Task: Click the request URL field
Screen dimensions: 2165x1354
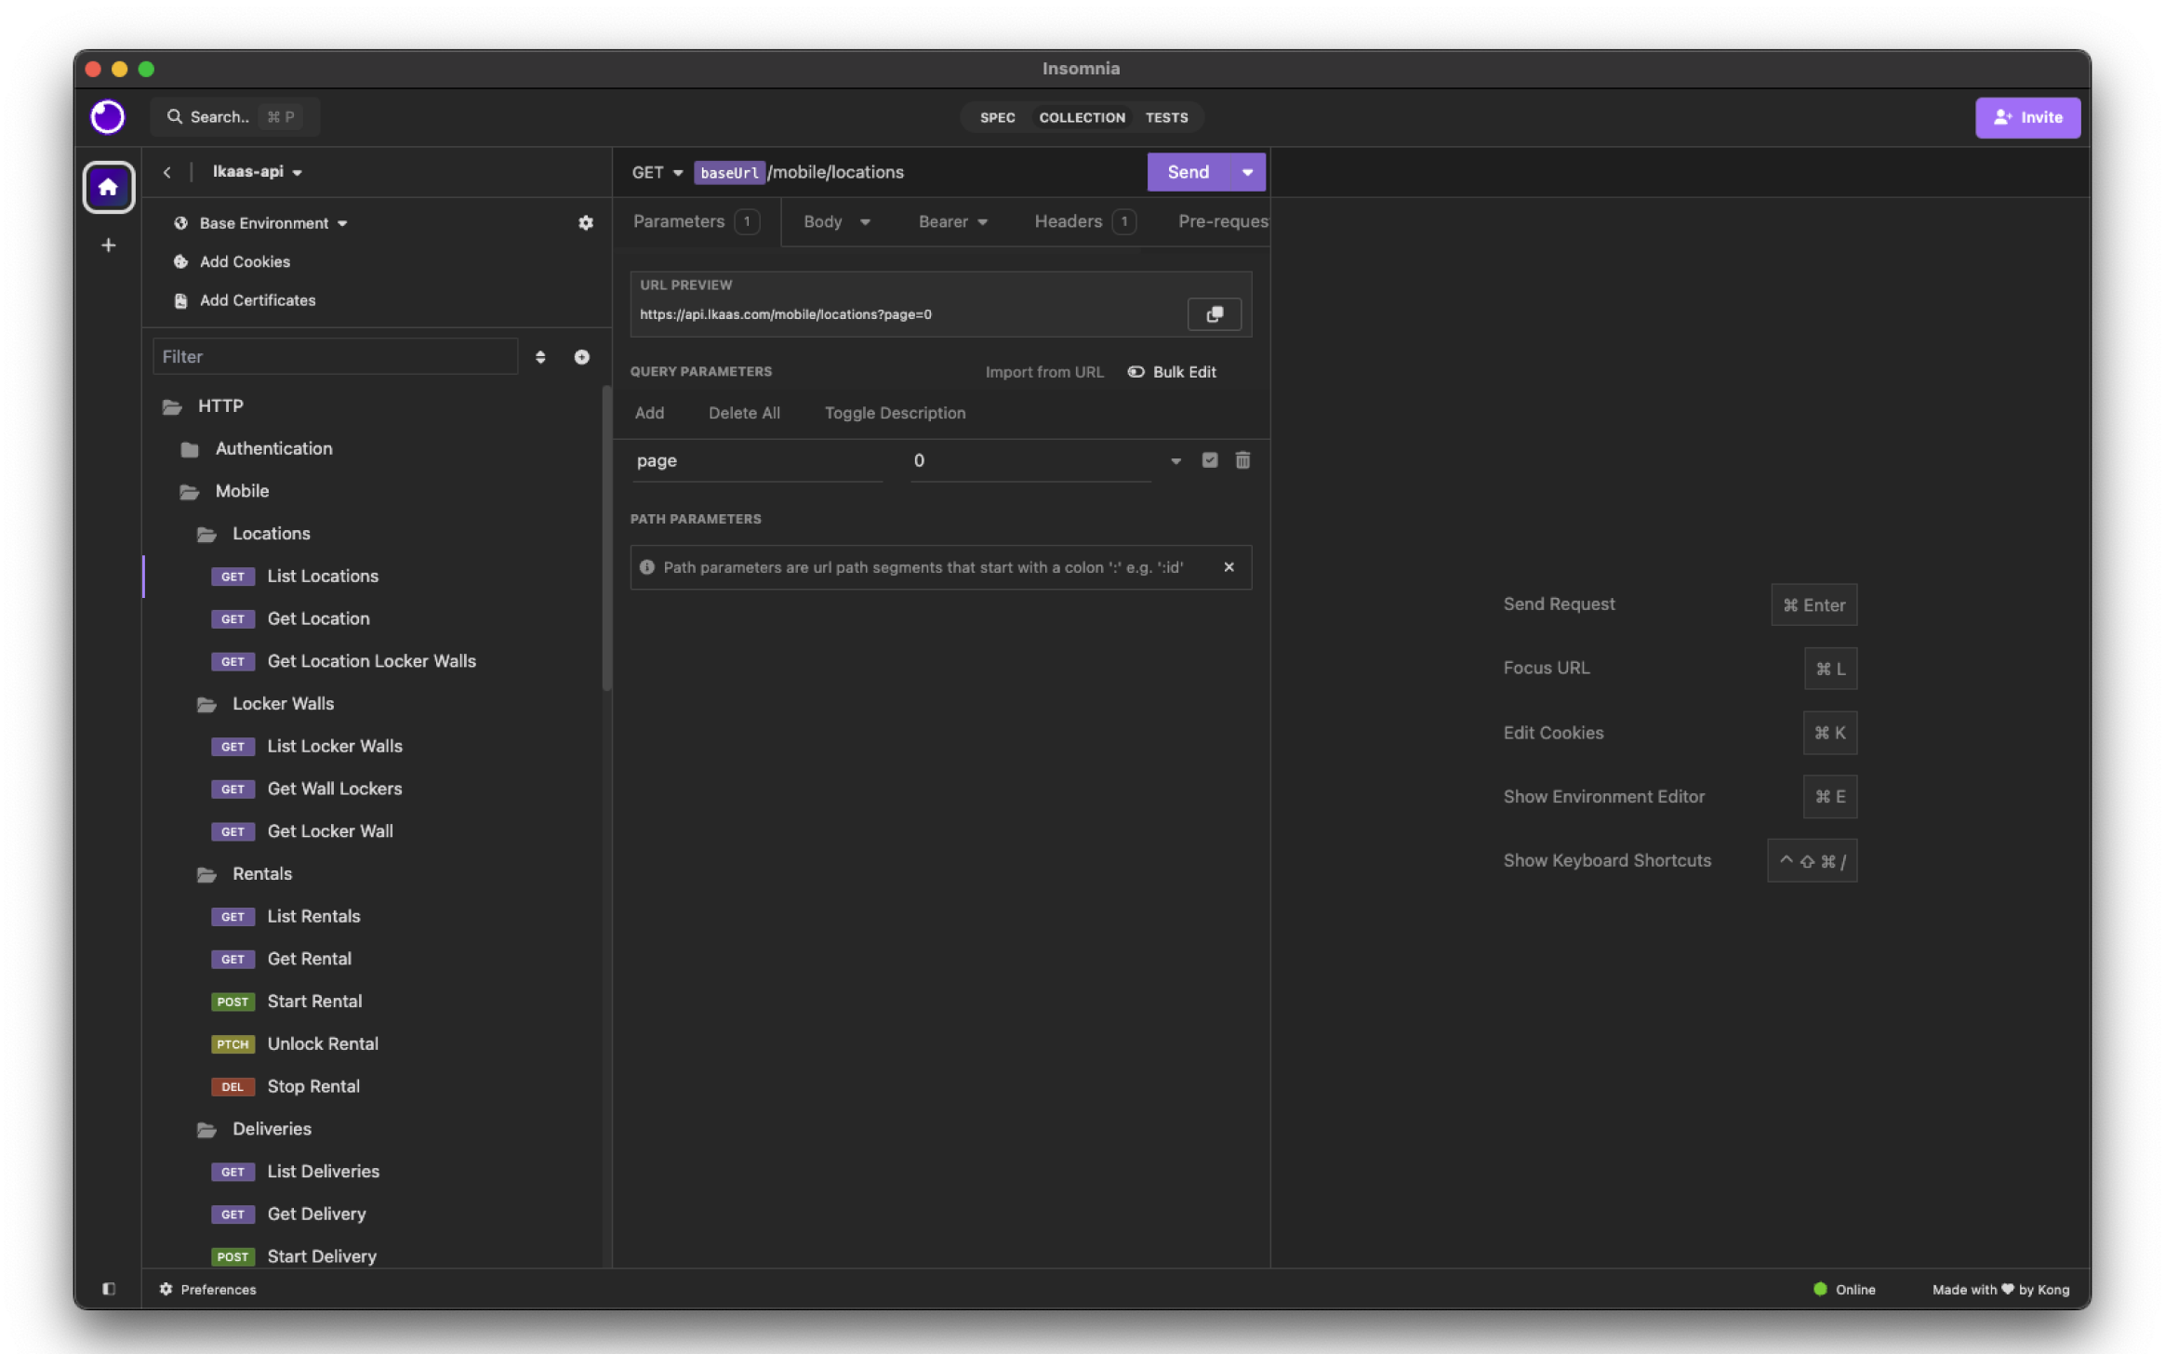Action: coord(916,173)
